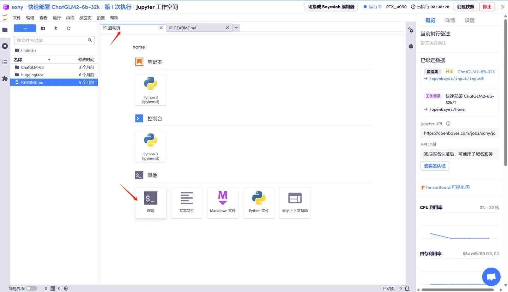Add a new tab with plus button
Image resolution: width=508 pixels, height=292 pixels.
pos(236,28)
